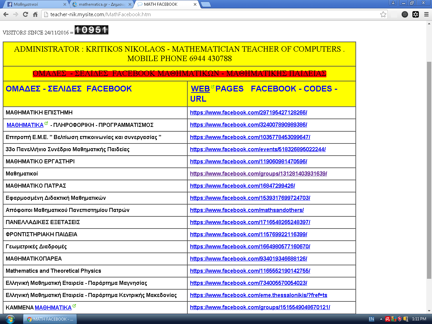Open the facebook.com/mathsandothers link
Image resolution: width=432 pixels, height=324 pixels.
click(247, 210)
